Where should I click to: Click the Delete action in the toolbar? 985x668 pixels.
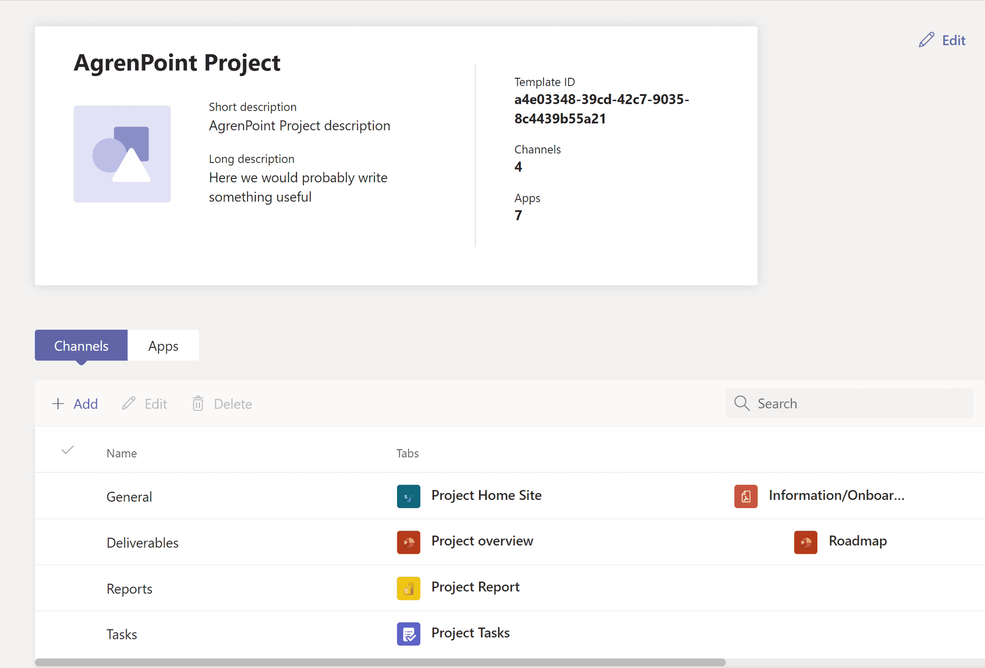[x=232, y=404]
